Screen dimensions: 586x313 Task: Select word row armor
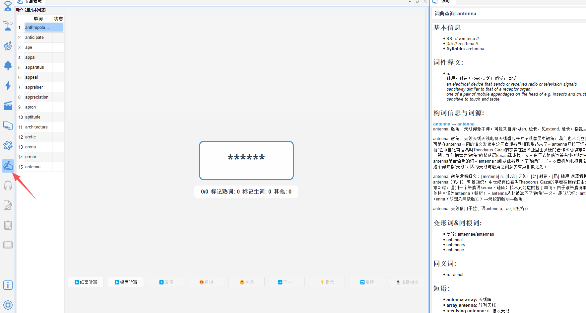(40, 157)
